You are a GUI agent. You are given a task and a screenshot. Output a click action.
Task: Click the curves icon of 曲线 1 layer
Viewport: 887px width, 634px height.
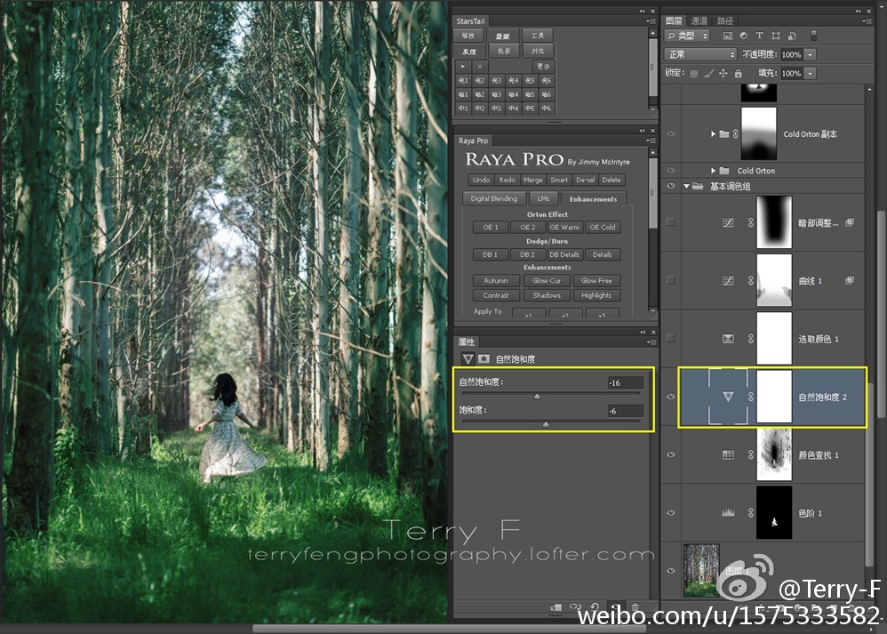pos(728,281)
